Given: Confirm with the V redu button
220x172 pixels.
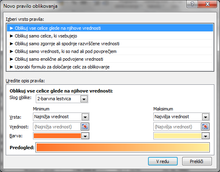Looking at the screenshot, I should tap(163, 161).
